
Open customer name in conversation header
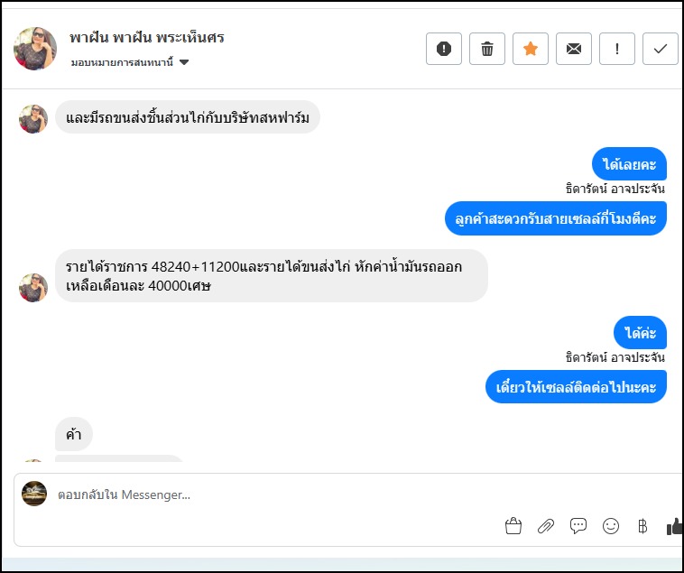[x=147, y=38]
